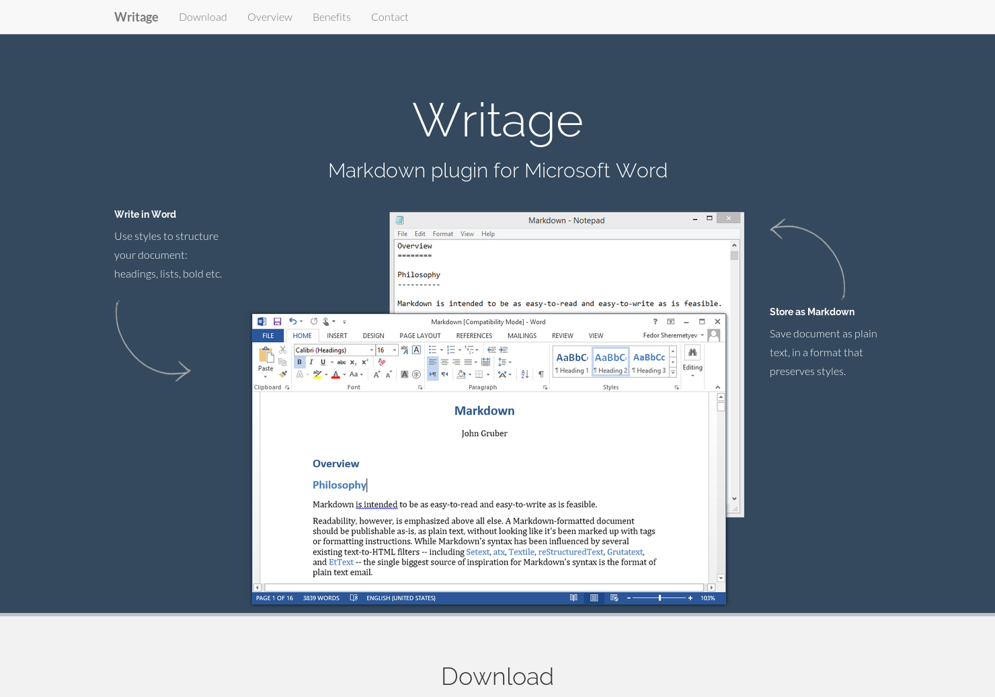Toggle paragraph marks visibility
The width and height of the screenshot is (995, 697).
tap(540, 374)
